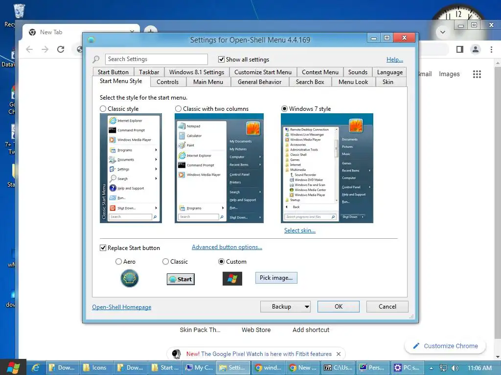Click the network tray icon

pos(443,368)
